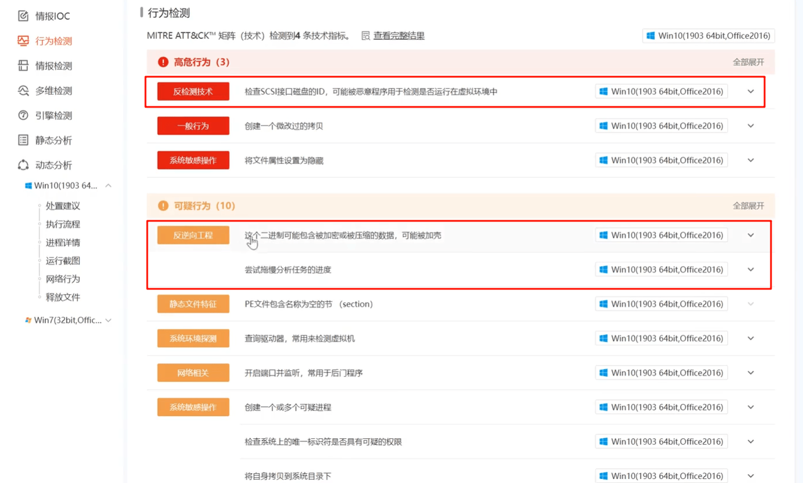Select 运行截图 in the sidebar tree
The image size is (803, 483).
tap(63, 261)
